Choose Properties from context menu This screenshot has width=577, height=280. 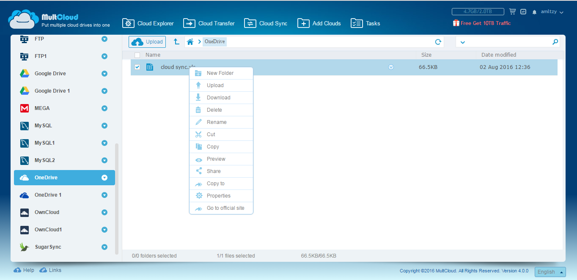(x=221, y=196)
